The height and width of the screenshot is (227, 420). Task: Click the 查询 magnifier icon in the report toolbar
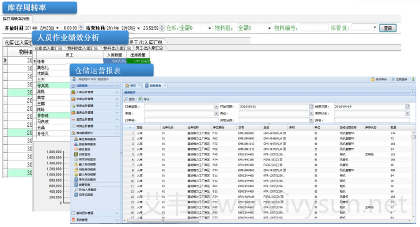click(126, 99)
